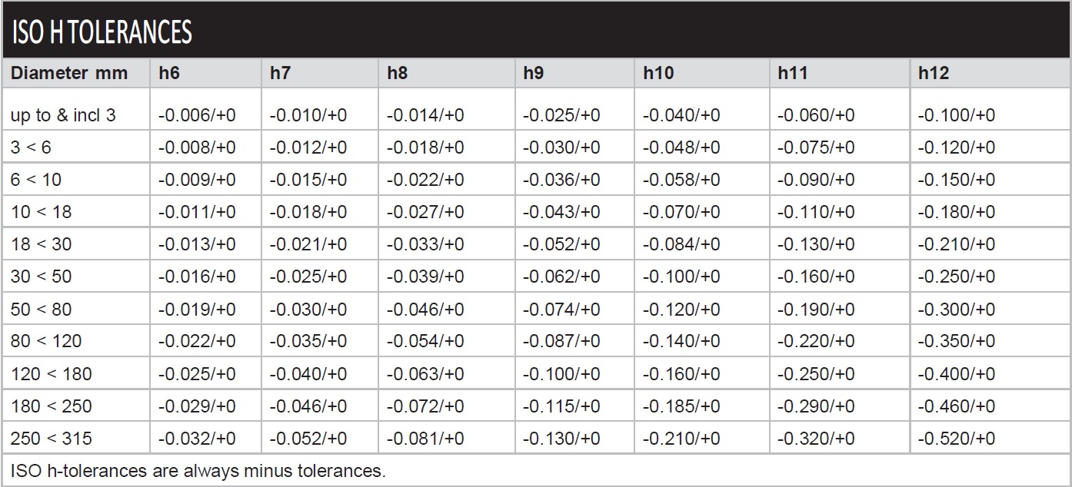The image size is (1072, 487).
Task: Select the -0.046/+0 cell in h7 column
Action: tap(308, 406)
